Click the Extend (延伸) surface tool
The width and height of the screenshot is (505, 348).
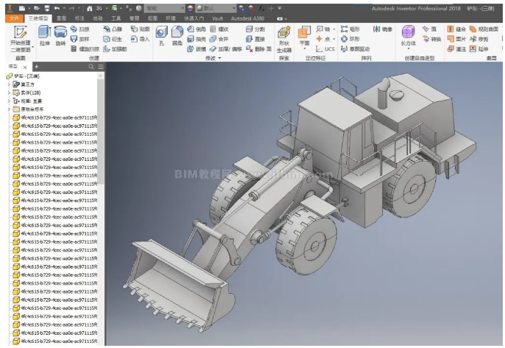479,49
